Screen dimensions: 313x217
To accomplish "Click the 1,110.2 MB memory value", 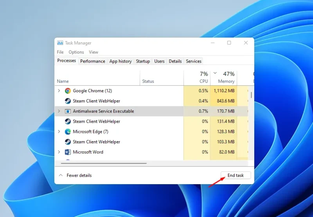I will coord(224,91).
